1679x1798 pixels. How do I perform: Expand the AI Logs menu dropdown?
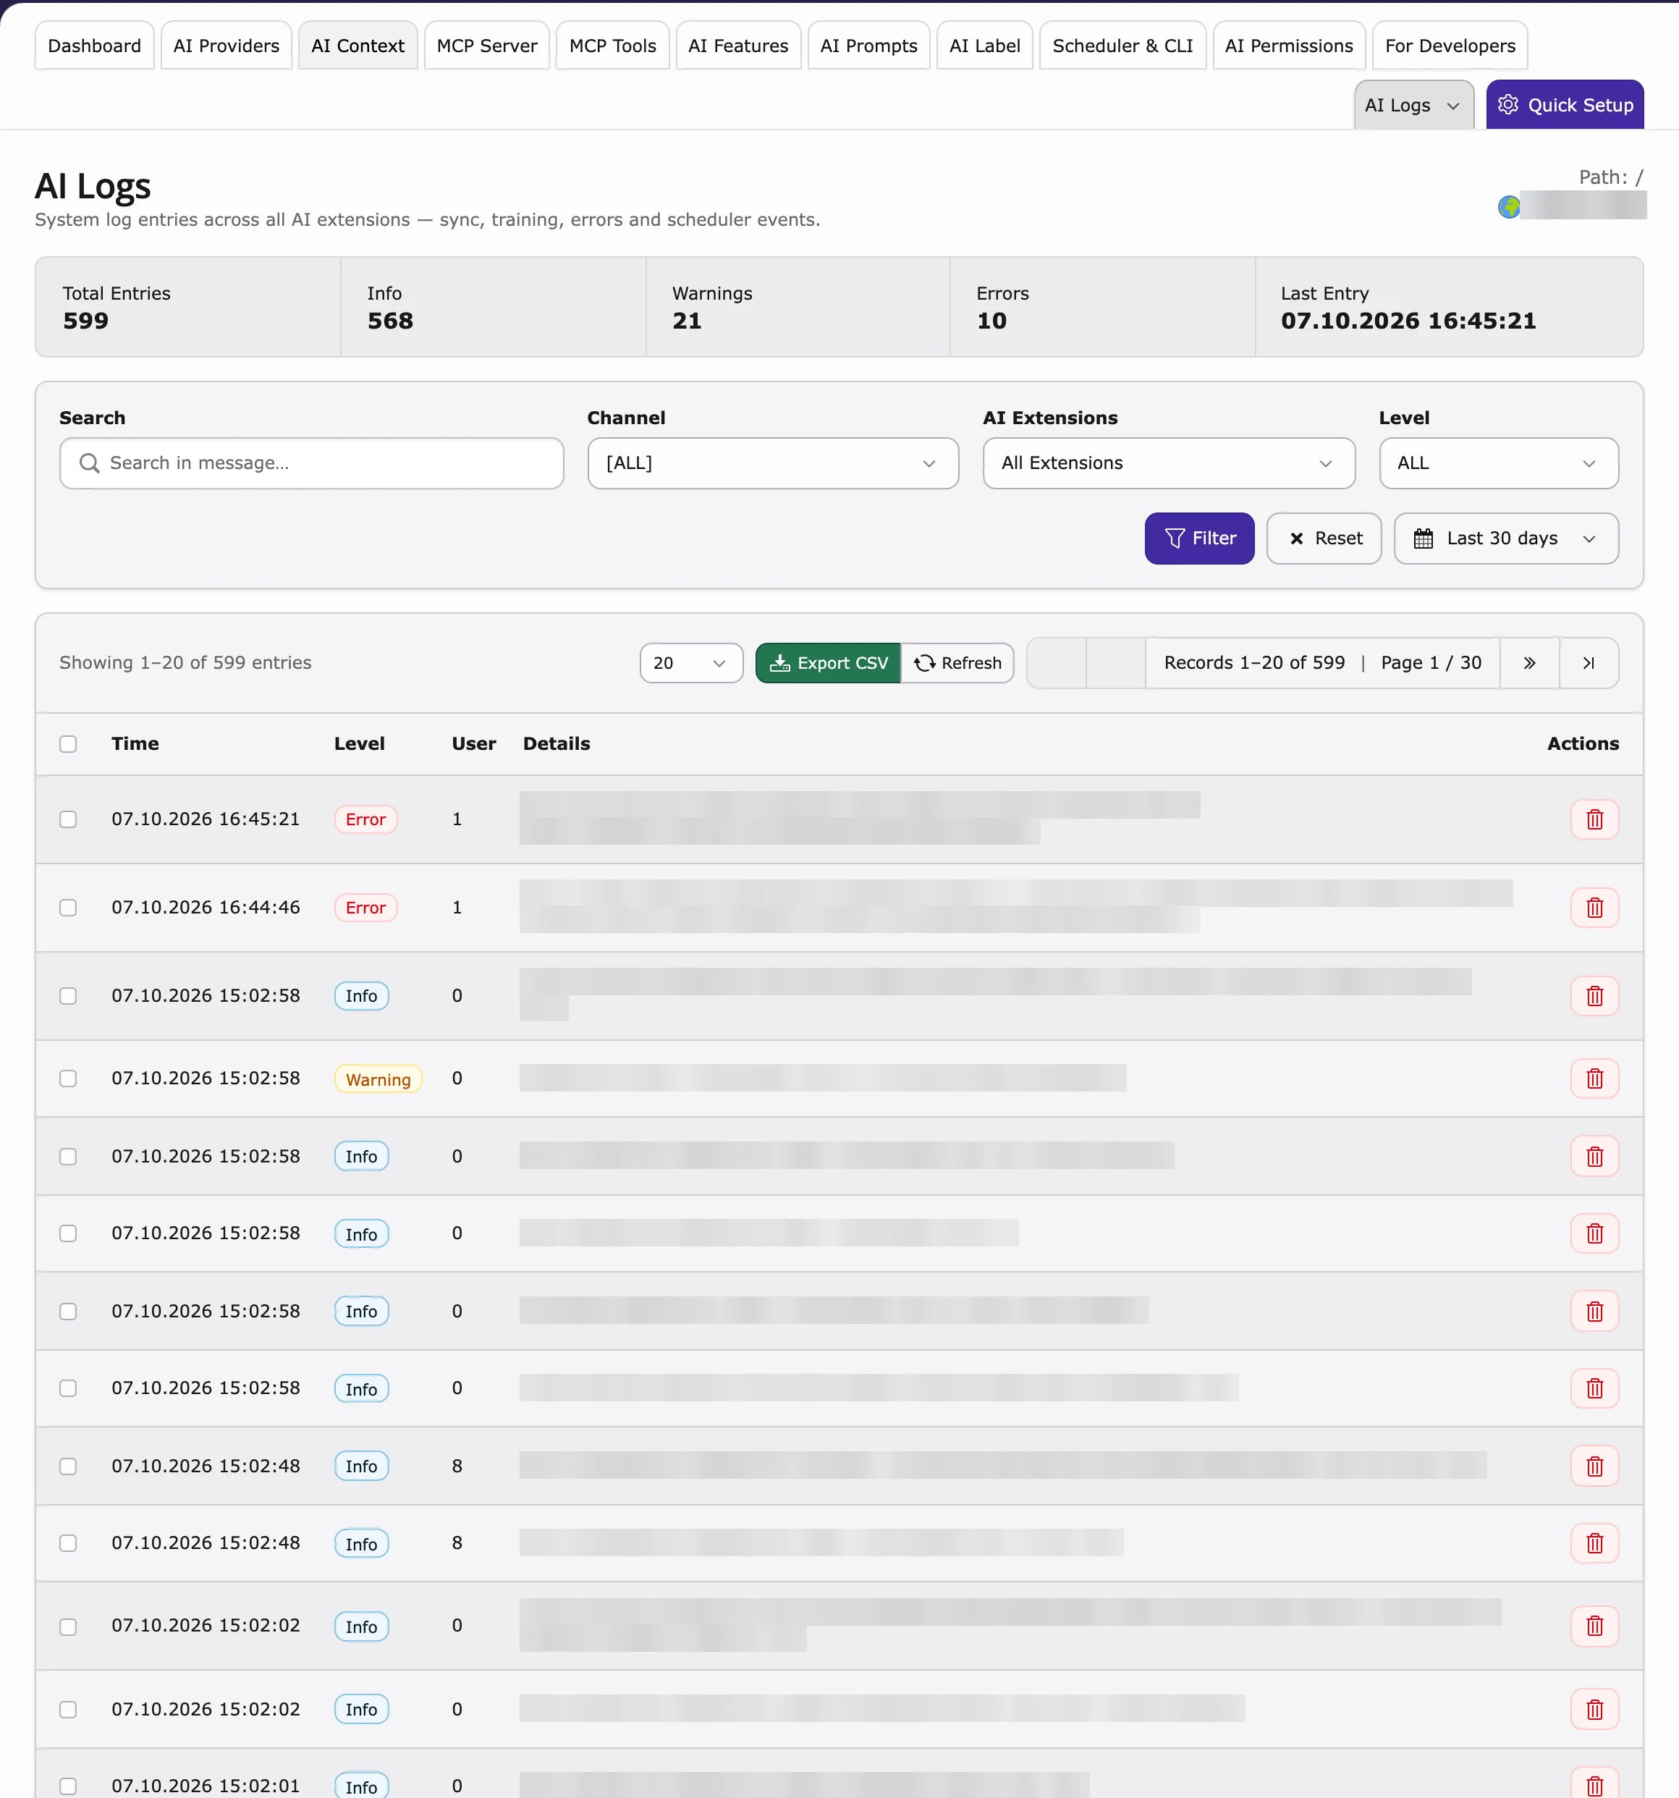[1413, 105]
